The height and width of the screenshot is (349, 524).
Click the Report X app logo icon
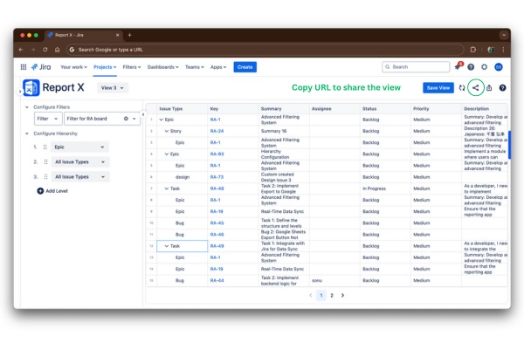[31, 88]
